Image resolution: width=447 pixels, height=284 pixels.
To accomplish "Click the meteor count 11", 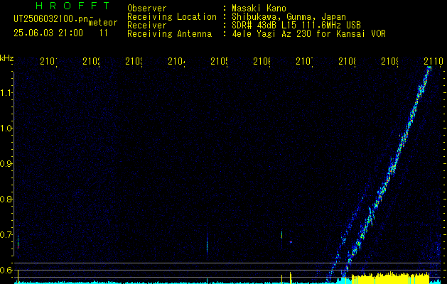I will pos(104,33).
